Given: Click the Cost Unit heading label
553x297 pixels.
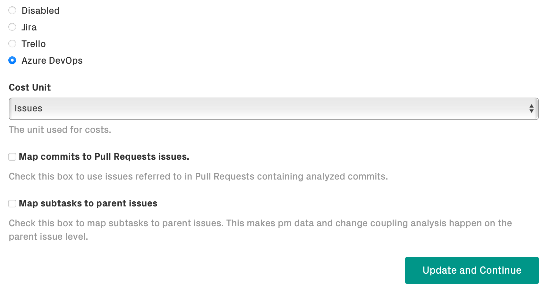Looking at the screenshot, I should point(30,87).
